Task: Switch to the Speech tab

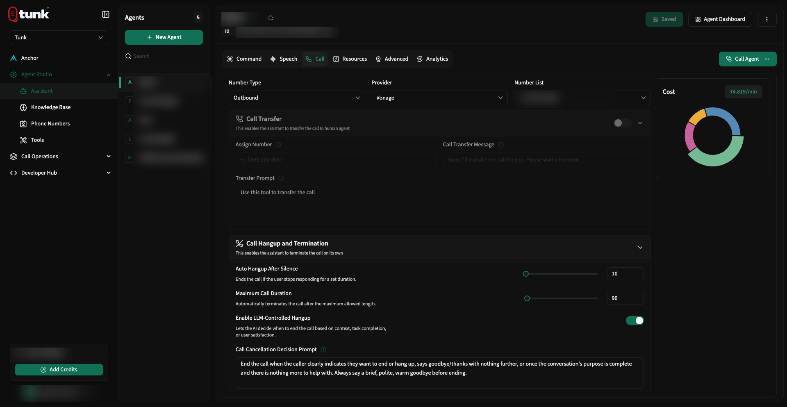Action: tap(284, 59)
